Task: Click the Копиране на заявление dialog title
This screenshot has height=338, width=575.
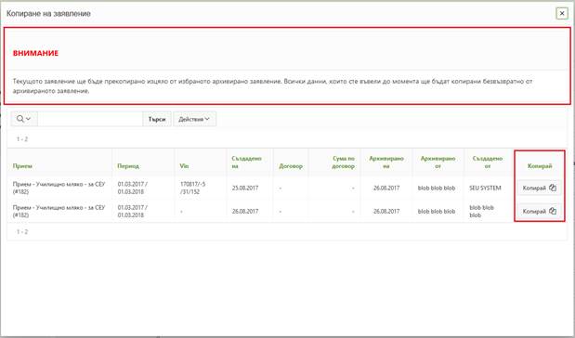Action: tap(48, 14)
